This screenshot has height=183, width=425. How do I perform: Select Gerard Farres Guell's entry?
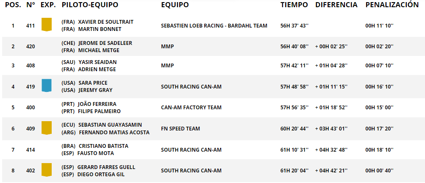point(106,167)
